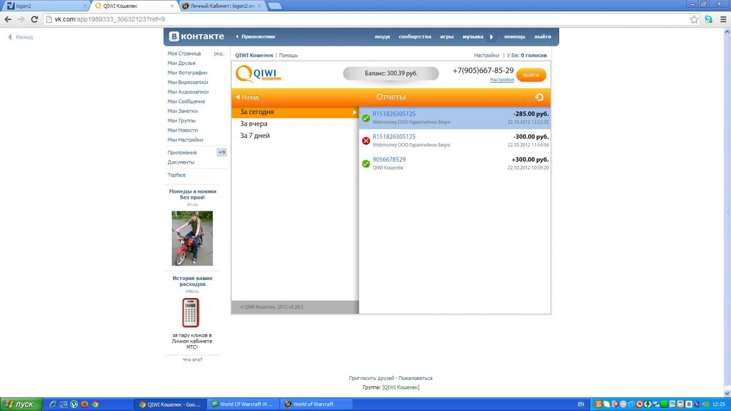Click the Пригласить друзей link

(x=372, y=378)
